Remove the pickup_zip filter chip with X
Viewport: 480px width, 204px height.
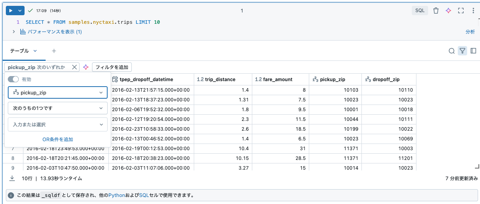[x=74, y=67]
